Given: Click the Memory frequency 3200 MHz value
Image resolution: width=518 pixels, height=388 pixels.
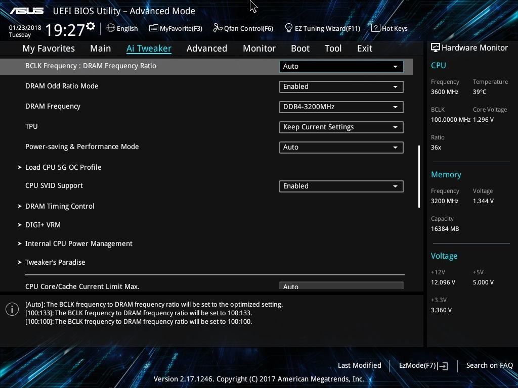Looking at the screenshot, I should (445, 201).
